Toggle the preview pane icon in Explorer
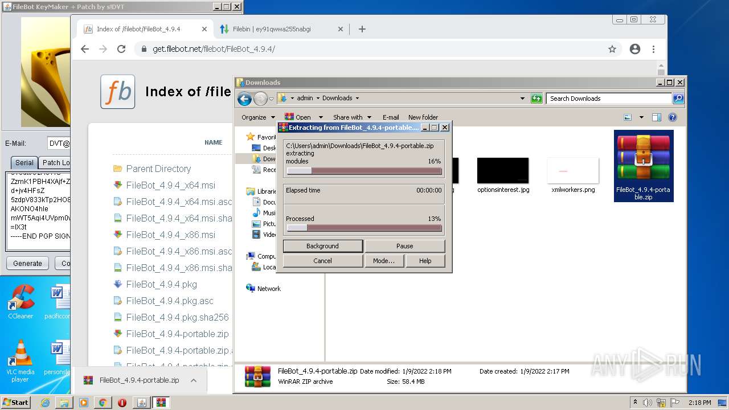Viewport: 729px width, 410px height. point(657,117)
